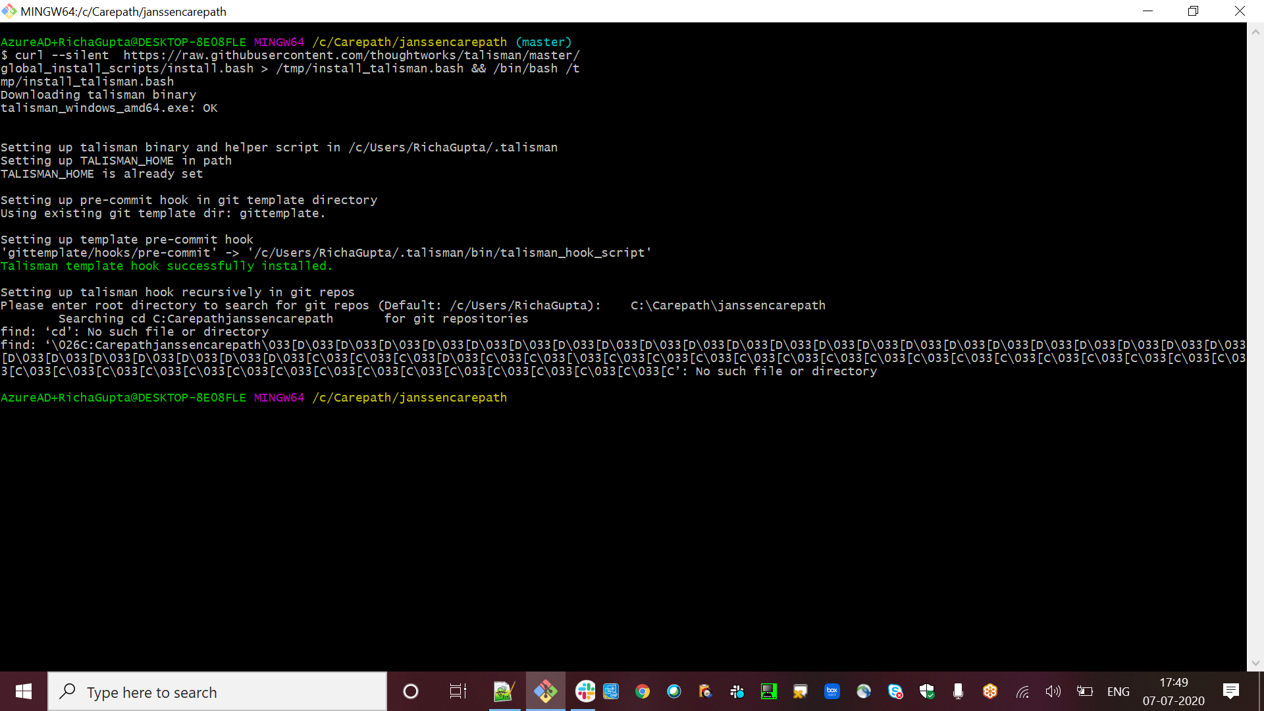Open the Git Bash terminal taskbar icon

point(545,691)
